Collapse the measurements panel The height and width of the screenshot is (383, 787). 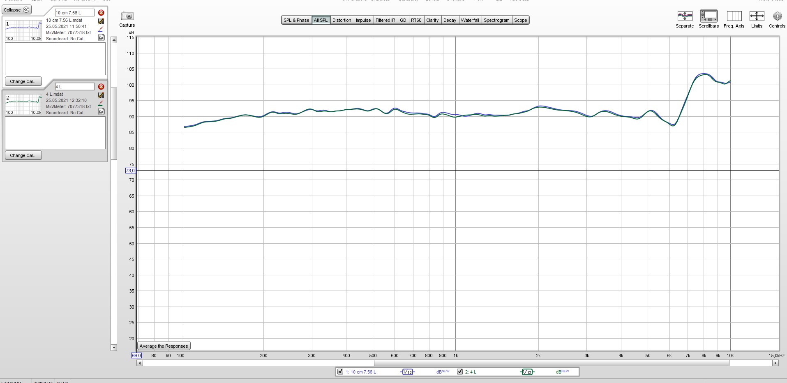tap(16, 10)
